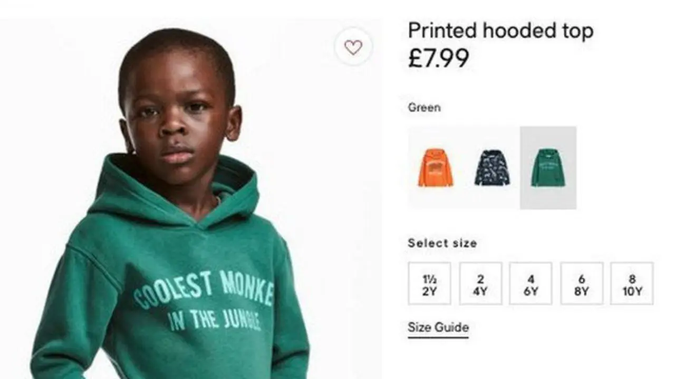
Task: Choose the navy patterned hoodie variant
Action: pos(491,168)
